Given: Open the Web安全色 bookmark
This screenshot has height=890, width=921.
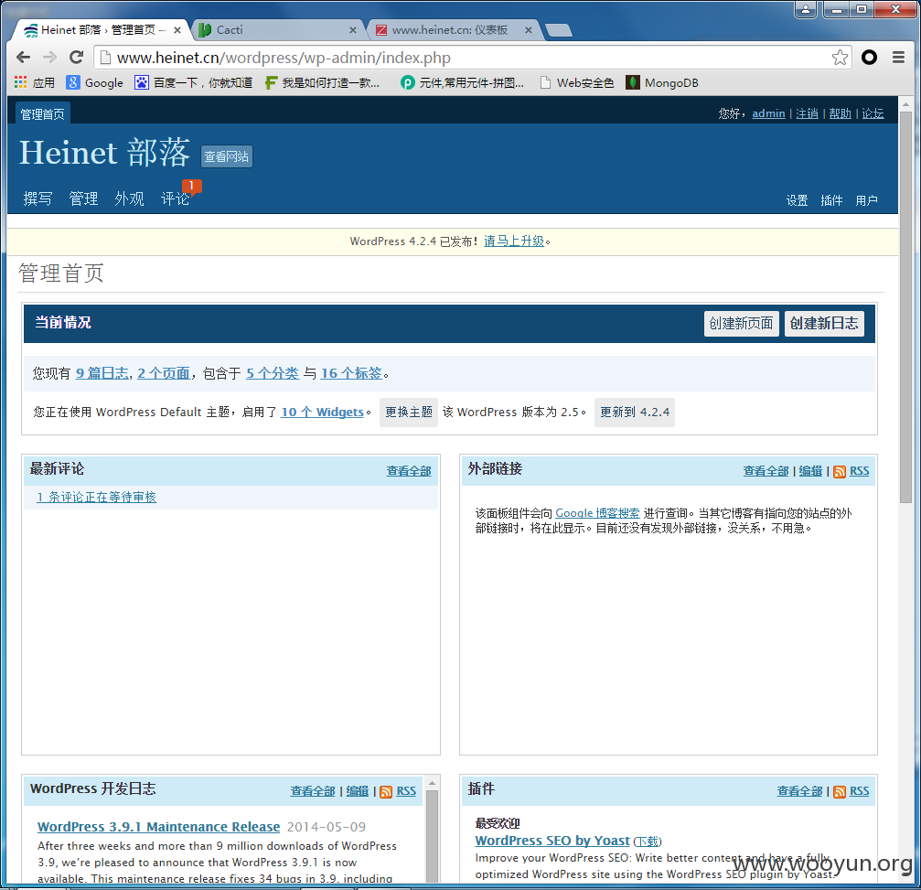Looking at the screenshot, I should (577, 83).
